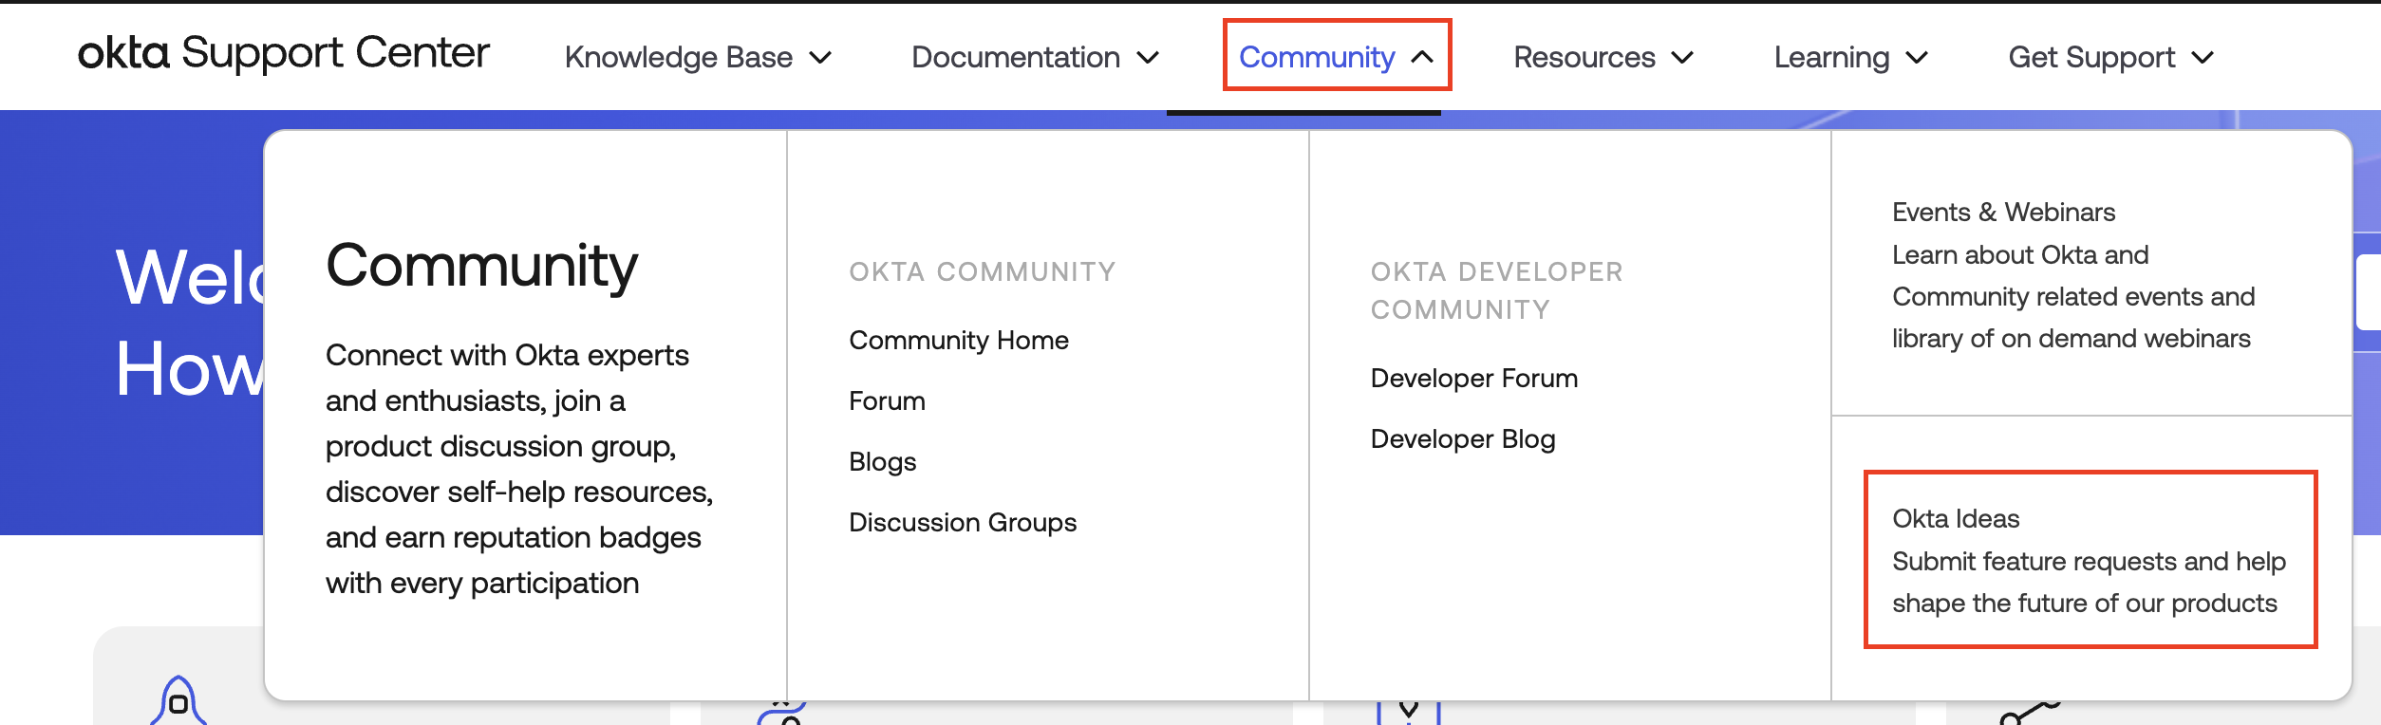
Task: Open Events & Webinars
Action: pos(2003,212)
